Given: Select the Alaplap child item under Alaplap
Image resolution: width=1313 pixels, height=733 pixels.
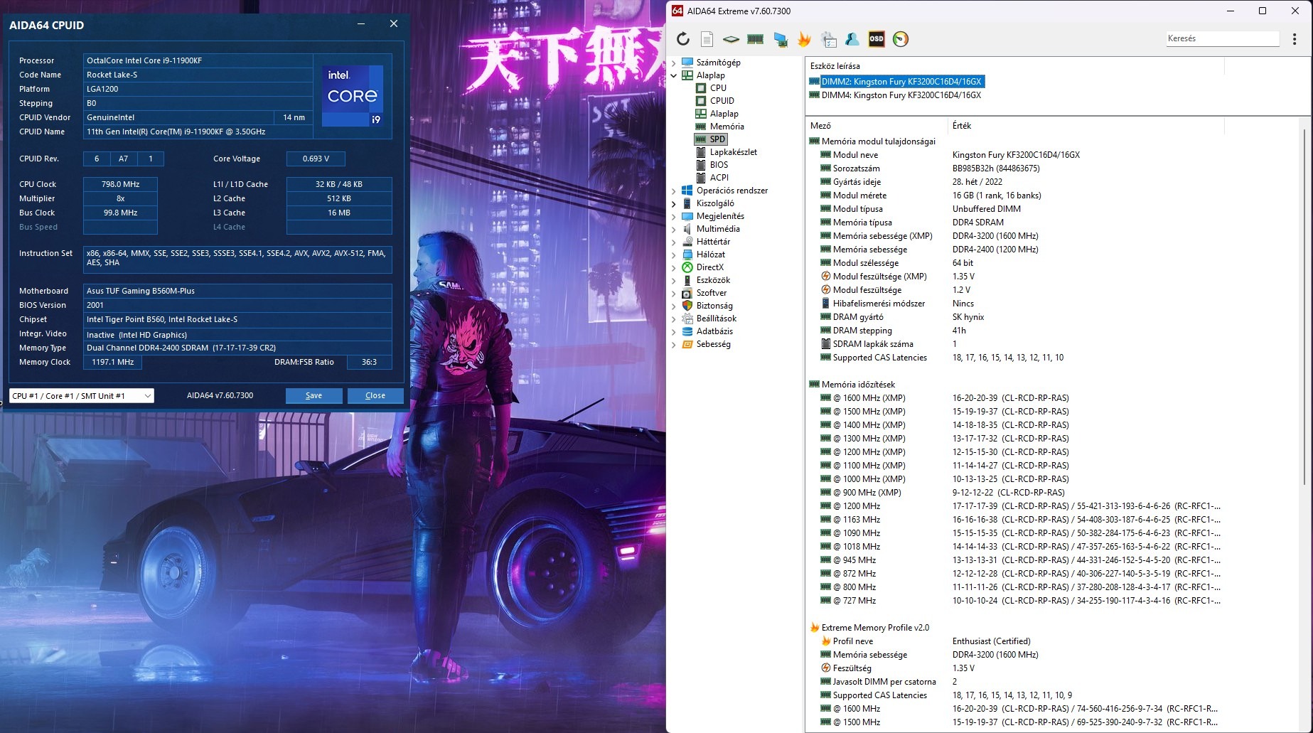Looking at the screenshot, I should (x=724, y=114).
